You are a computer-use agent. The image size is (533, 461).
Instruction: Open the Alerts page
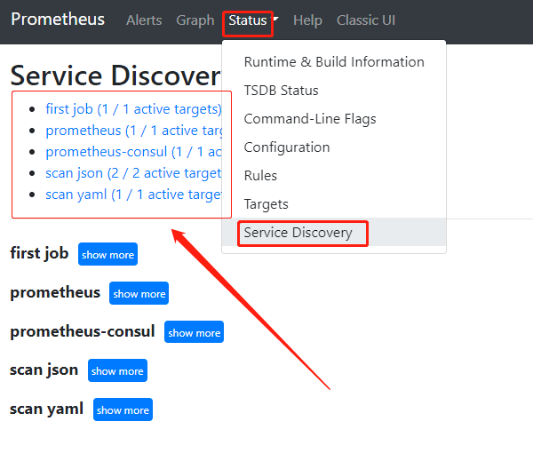144,20
